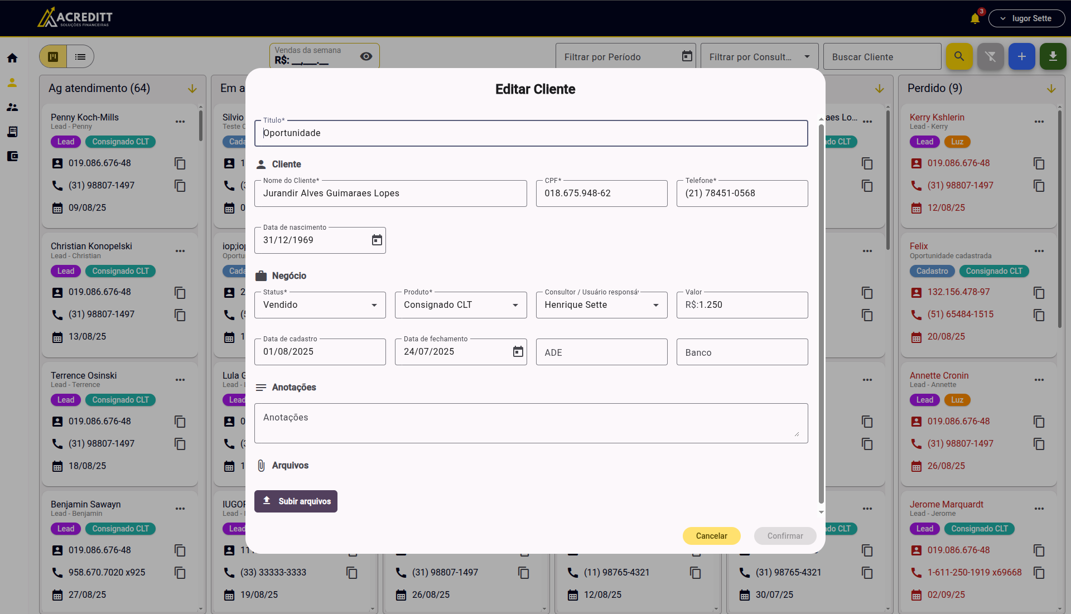Open Kerry Kshlerin card options menu
Viewport: 1071px width, 614px height.
coord(1039,122)
